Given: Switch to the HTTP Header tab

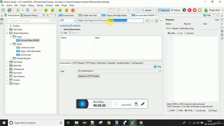Looking at the screenshot, I should (x=78, y=63).
